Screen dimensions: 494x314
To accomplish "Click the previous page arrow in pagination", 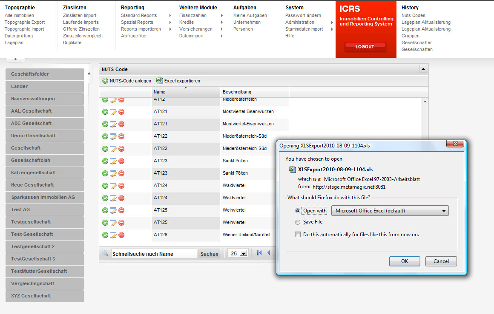I will point(268,253).
